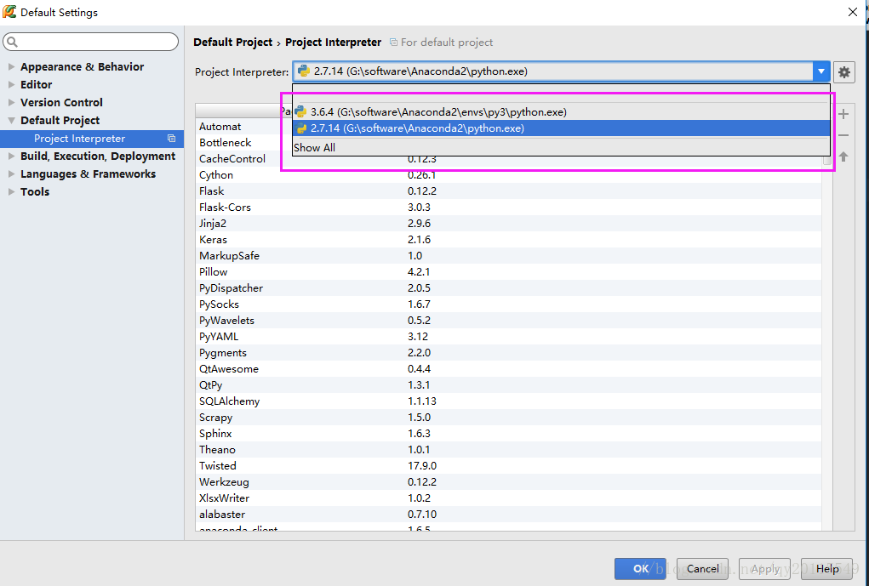The image size is (869, 586).
Task: Toggle the Project Interpreter dropdown arrow
Action: (x=820, y=71)
